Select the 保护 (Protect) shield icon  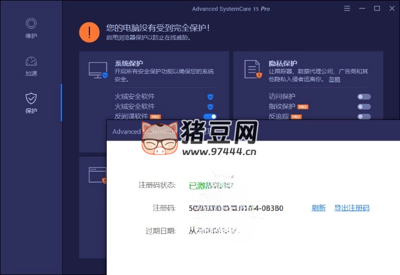(31, 99)
